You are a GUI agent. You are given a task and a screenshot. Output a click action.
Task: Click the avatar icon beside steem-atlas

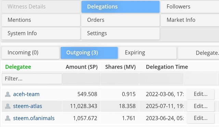(8, 106)
